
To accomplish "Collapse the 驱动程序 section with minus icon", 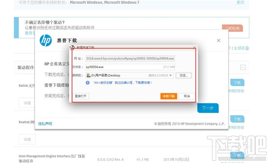I will click(243, 67).
